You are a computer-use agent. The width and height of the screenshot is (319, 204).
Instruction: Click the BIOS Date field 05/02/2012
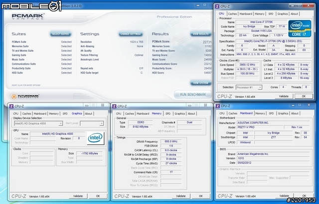273,163
